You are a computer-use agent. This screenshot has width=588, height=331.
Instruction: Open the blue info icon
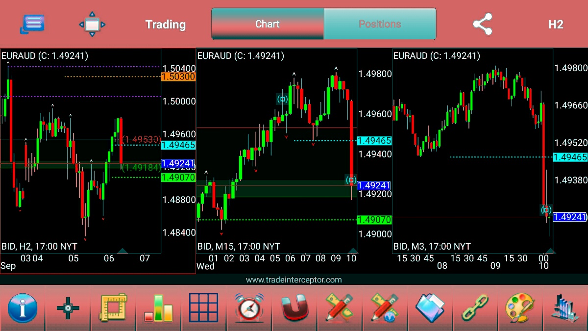(x=23, y=308)
